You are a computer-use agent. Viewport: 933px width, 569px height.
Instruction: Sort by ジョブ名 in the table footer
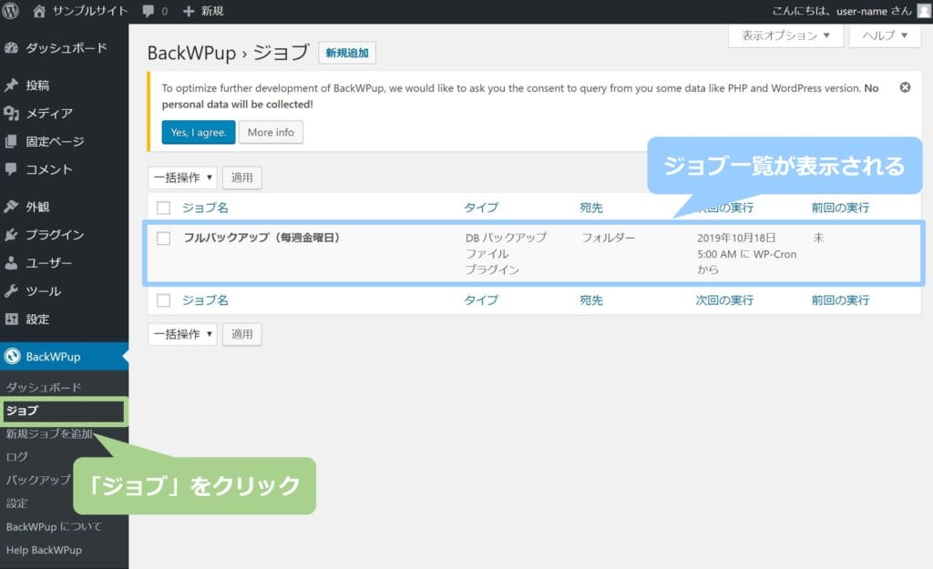[x=205, y=300]
